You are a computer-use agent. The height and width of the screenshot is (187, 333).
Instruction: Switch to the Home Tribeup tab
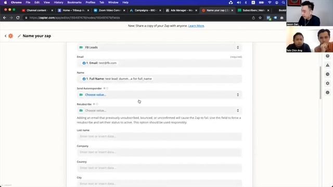pyautogui.click(x=73, y=10)
